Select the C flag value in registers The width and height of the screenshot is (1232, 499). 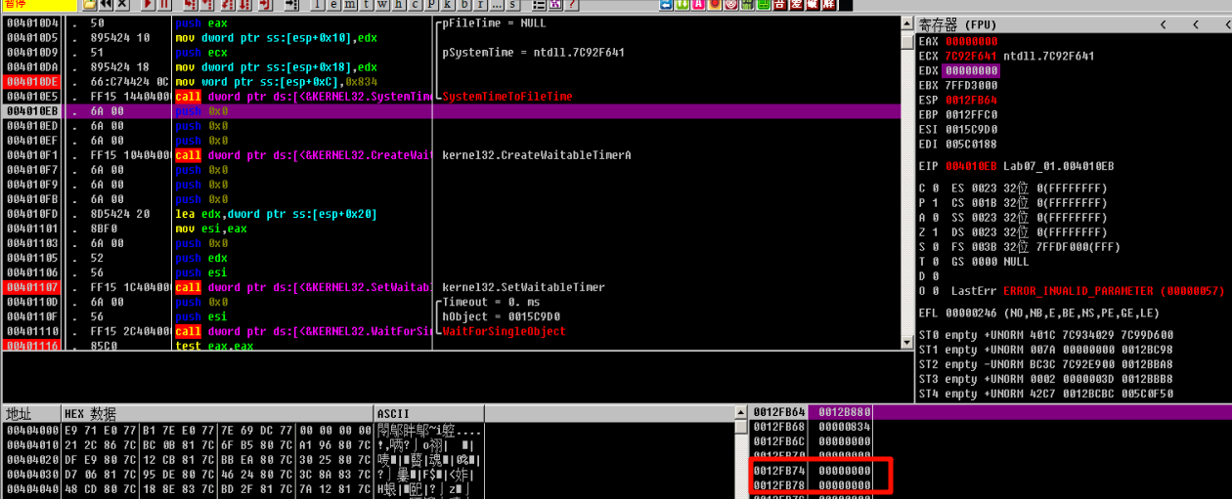pyautogui.click(x=935, y=188)
